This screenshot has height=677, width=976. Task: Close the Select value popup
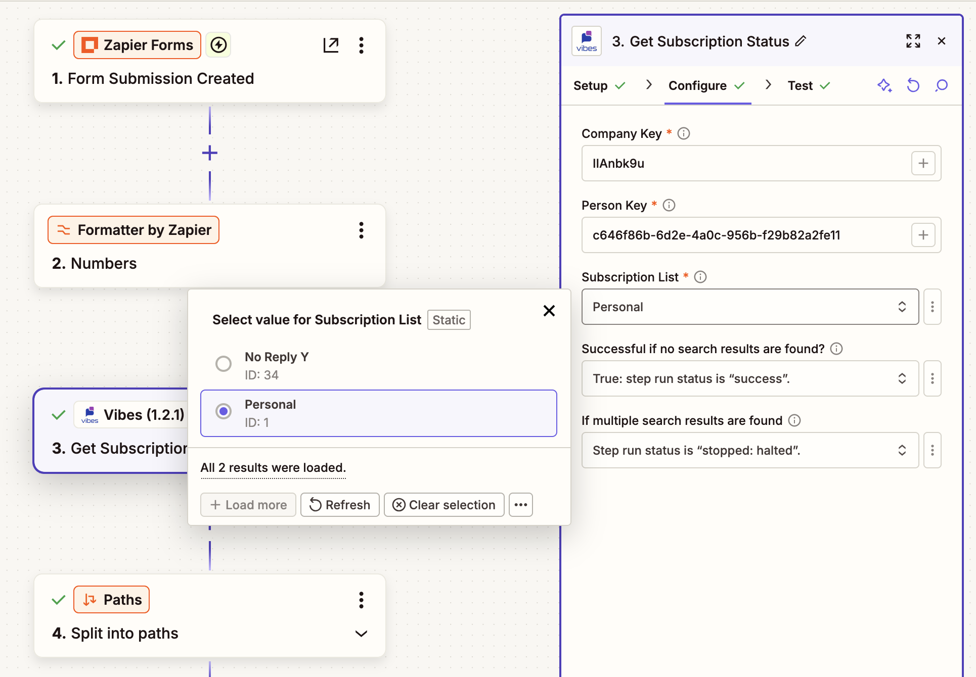click(549, 311)
